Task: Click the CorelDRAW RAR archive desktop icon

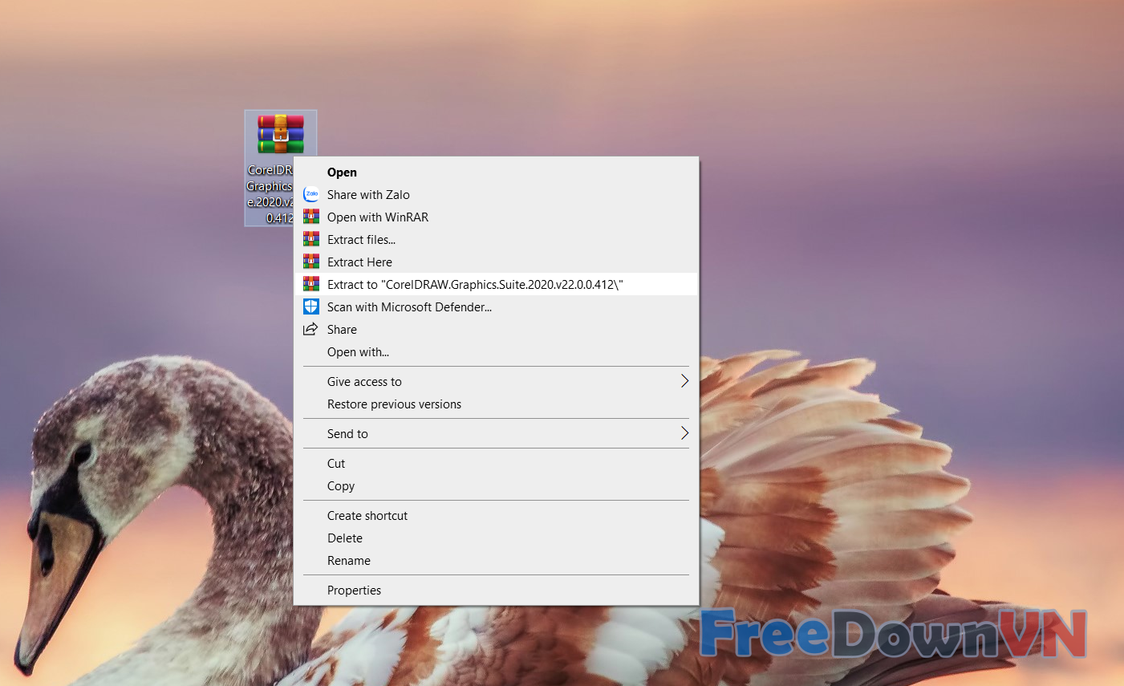Action: (x=280, y=135)
